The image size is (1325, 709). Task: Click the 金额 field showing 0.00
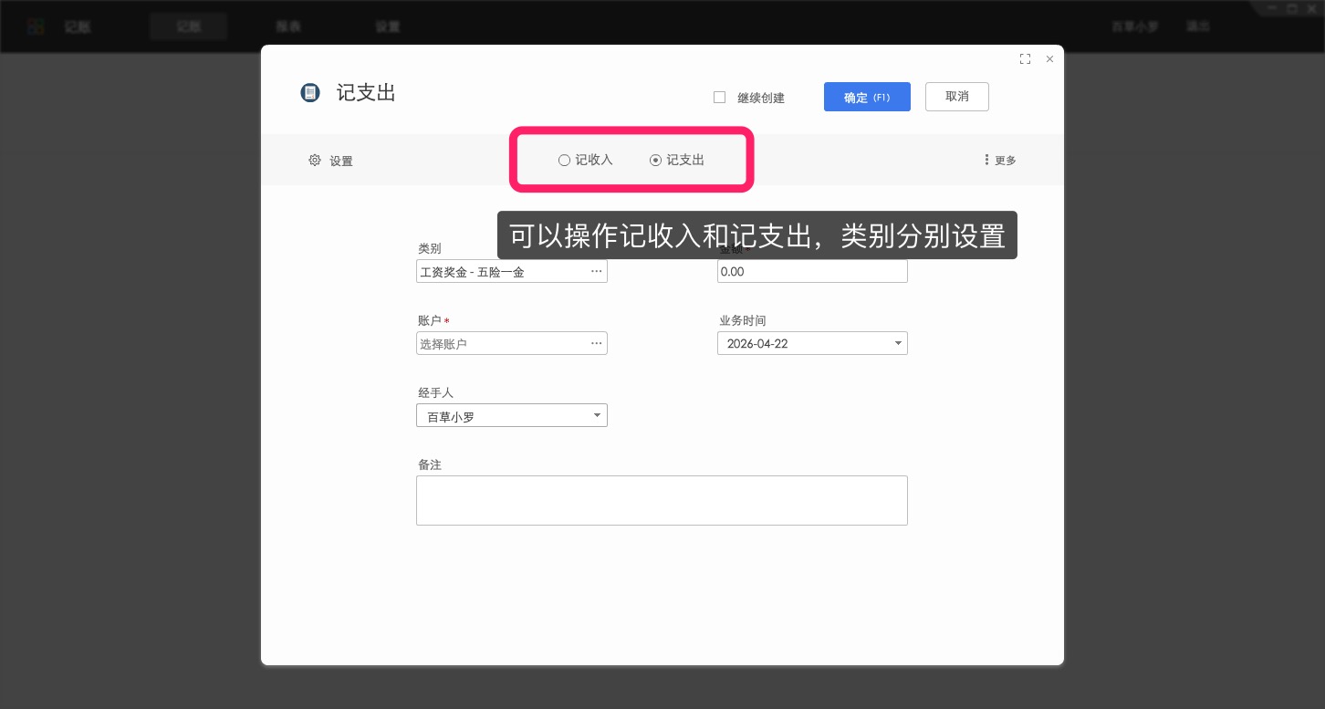click(812, 271)
